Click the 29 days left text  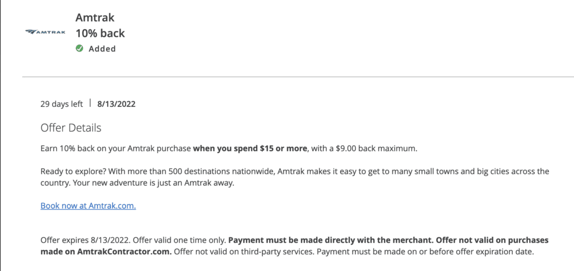pos(62,104)
